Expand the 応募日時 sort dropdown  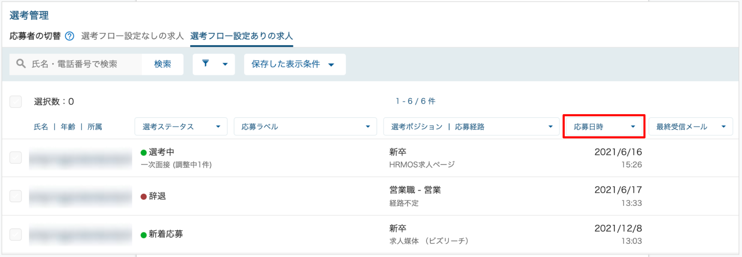pos(604,127)
